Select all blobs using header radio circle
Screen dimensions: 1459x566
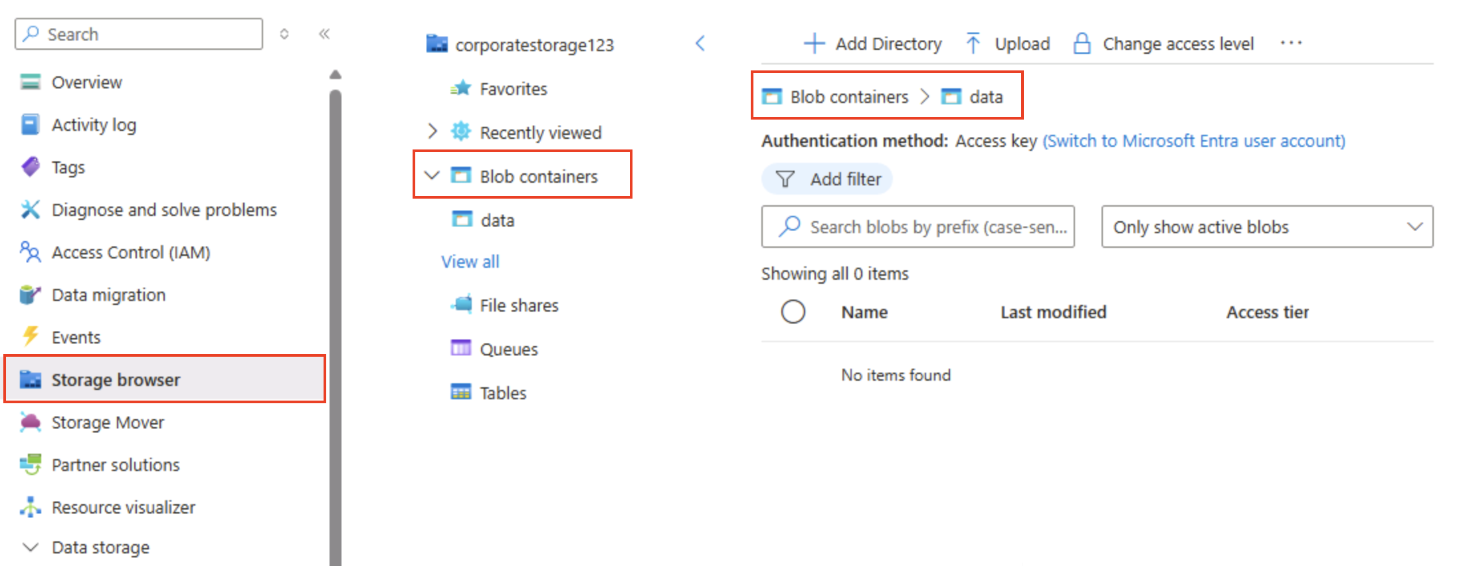(x=793, y=312)
